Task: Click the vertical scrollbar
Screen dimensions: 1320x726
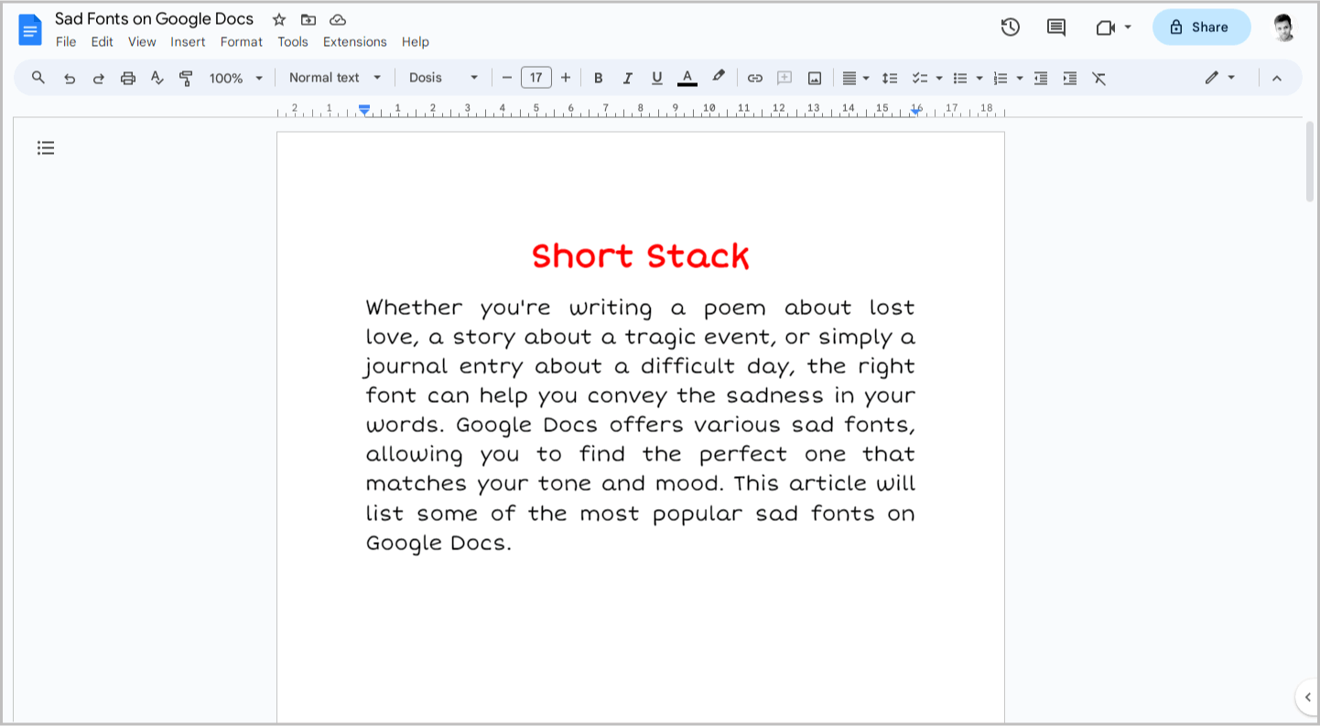Action: click(1310, 161)
